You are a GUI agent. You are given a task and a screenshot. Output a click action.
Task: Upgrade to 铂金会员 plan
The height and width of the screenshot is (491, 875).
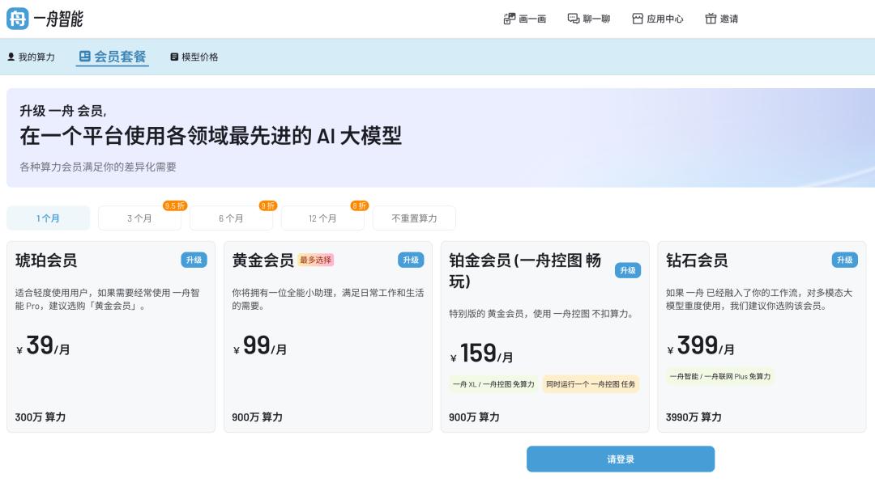(x=628, y=270)
